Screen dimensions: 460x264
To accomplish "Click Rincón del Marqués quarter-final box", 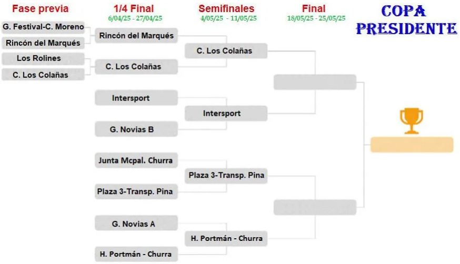I will coord(136,36).
